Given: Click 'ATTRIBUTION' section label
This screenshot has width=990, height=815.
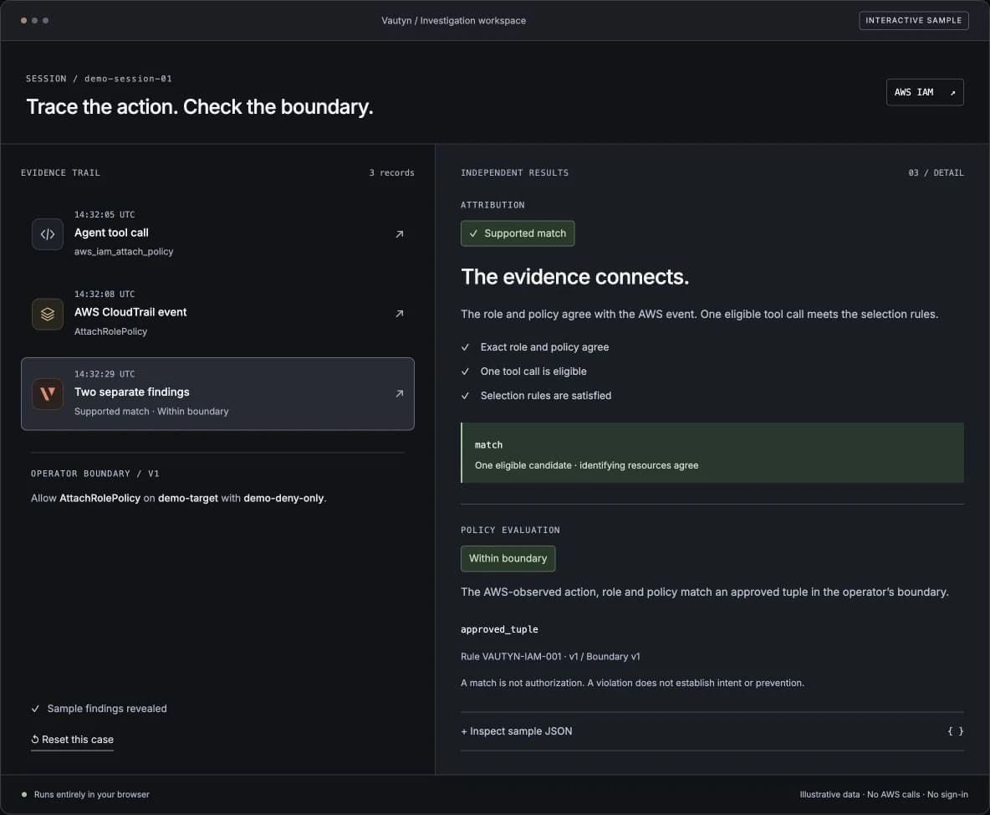Looking at the screenshot, I should point(492,205).
